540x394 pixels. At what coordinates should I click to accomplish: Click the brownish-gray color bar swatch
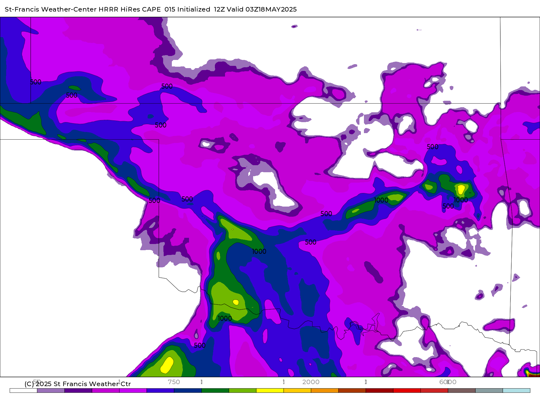[462, 391]
